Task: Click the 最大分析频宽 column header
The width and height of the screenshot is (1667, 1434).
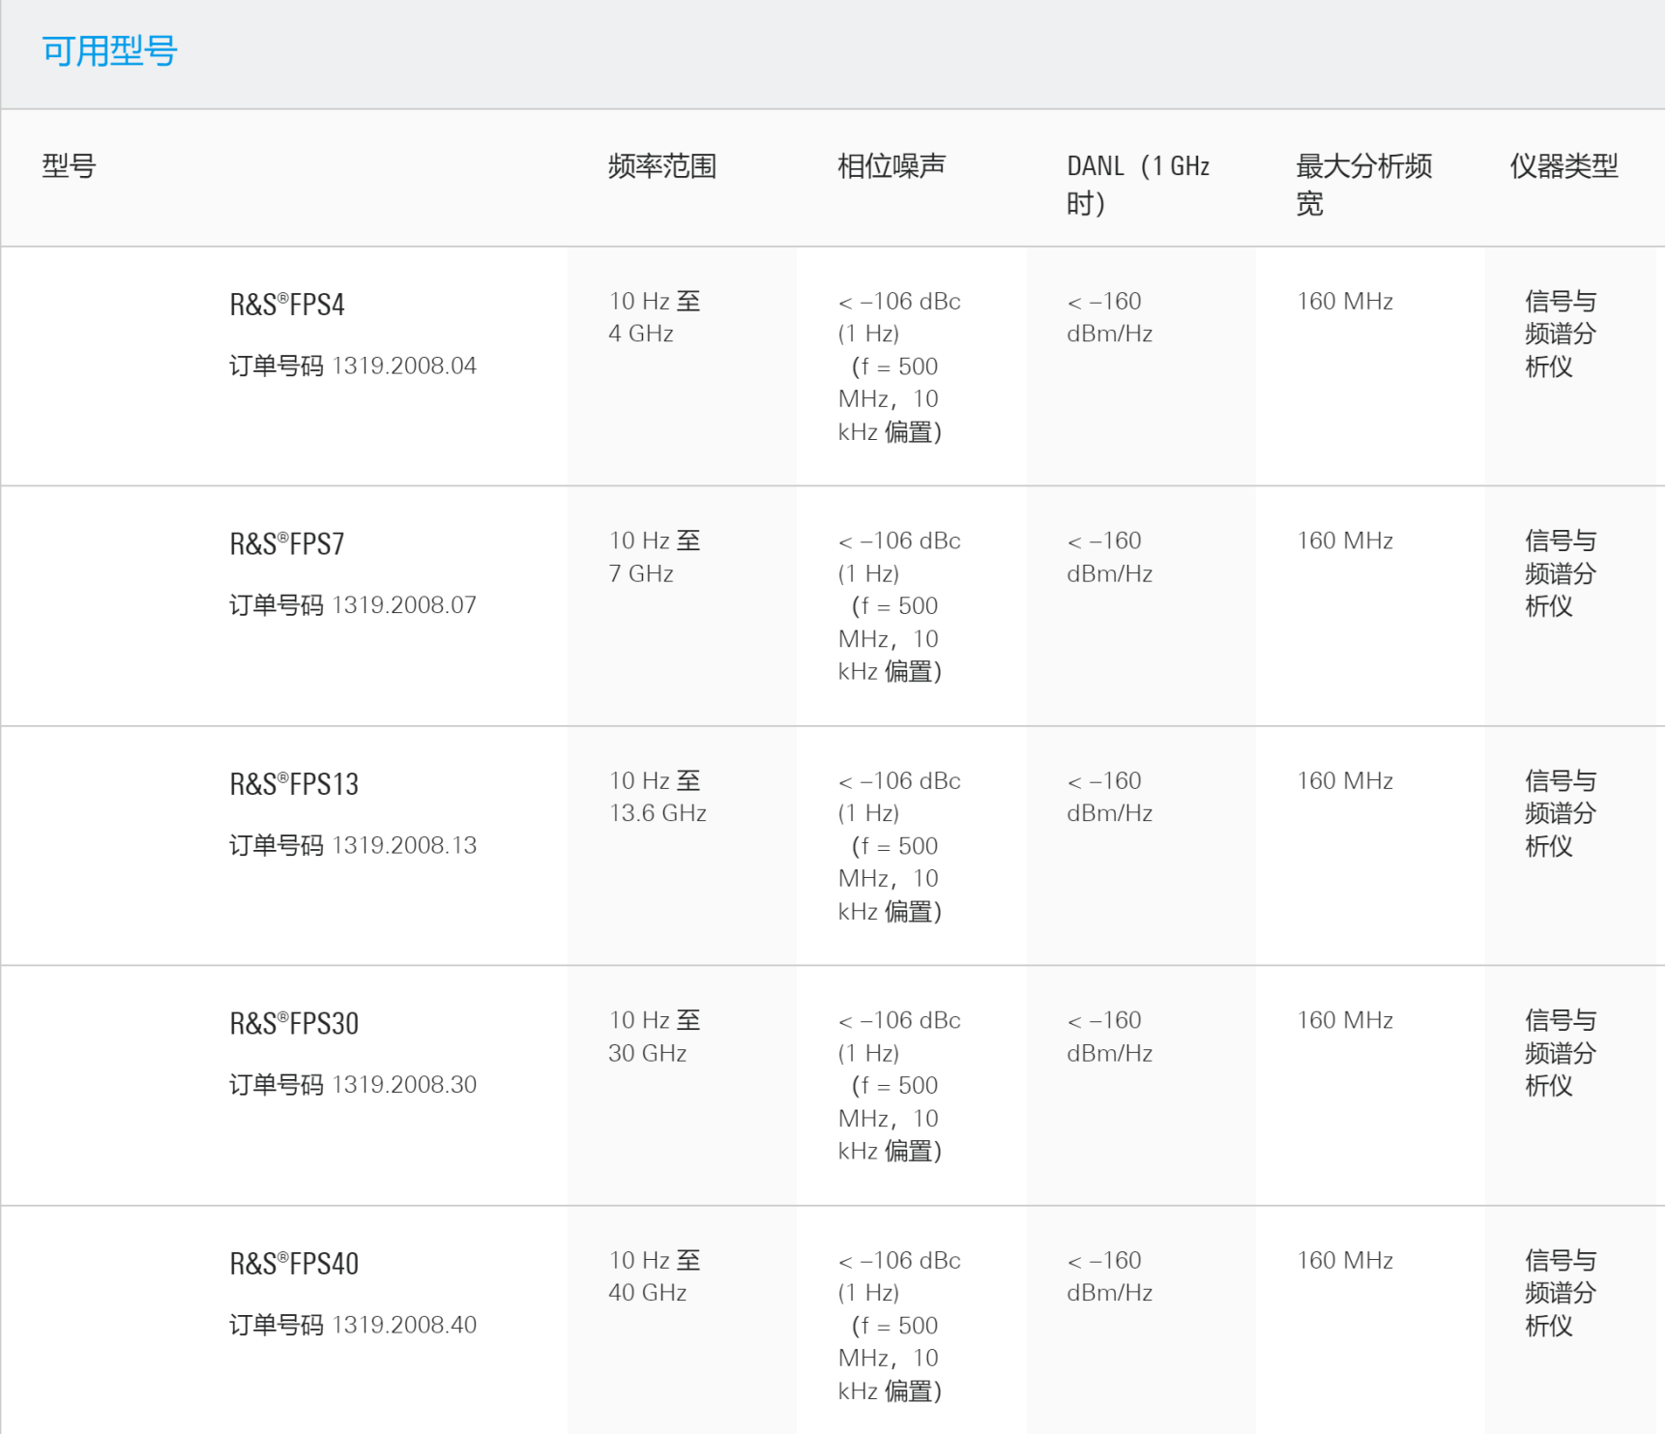Action: [1363, 185]
